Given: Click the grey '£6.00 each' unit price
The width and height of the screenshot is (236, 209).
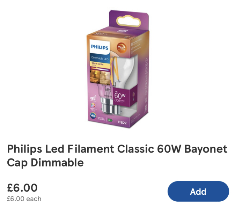Looking at the screenshot, I should click(x=24, y=199).
